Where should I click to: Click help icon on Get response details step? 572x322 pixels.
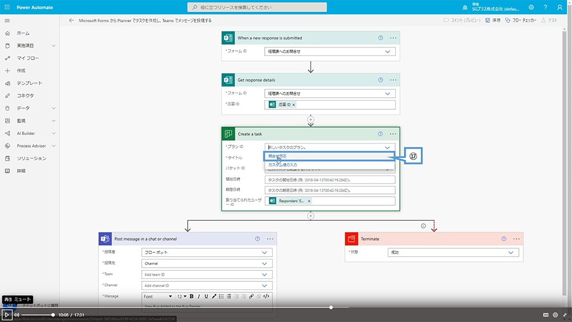click(x=380, y=80)
